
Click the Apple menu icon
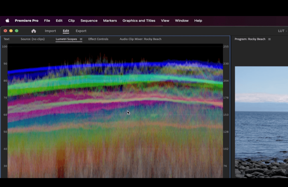(7, 21)
